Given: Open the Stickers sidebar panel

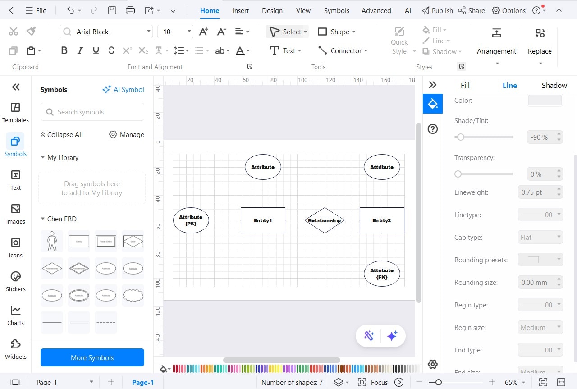Looking at the screenshot, I should [15, 281].
